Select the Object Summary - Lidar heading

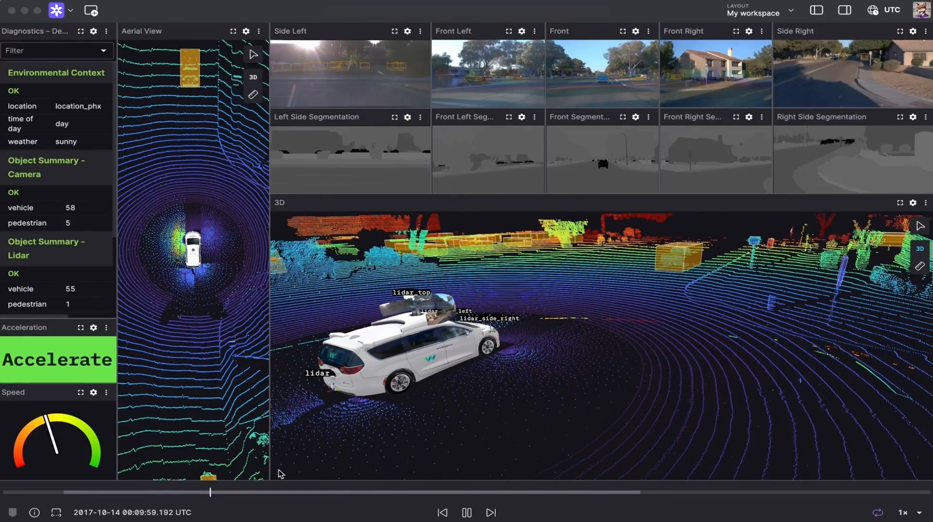46,249
